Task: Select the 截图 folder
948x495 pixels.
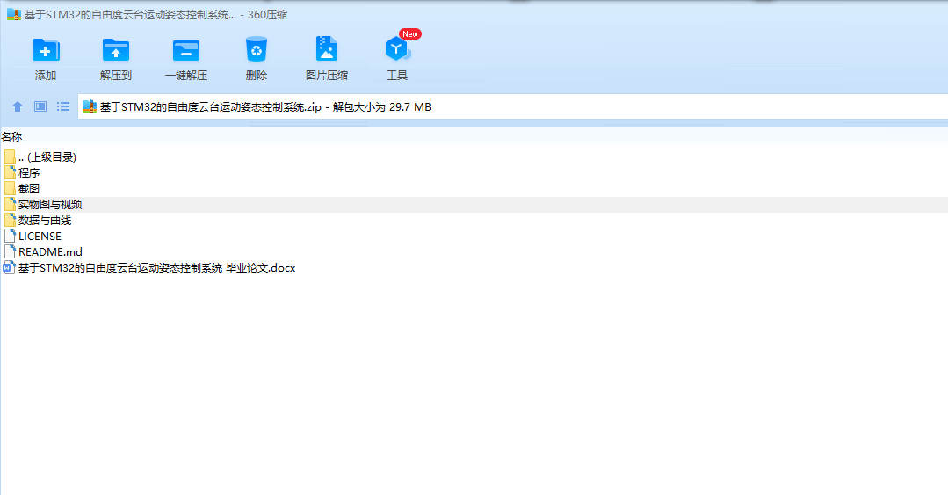Action: click(474, 188)
